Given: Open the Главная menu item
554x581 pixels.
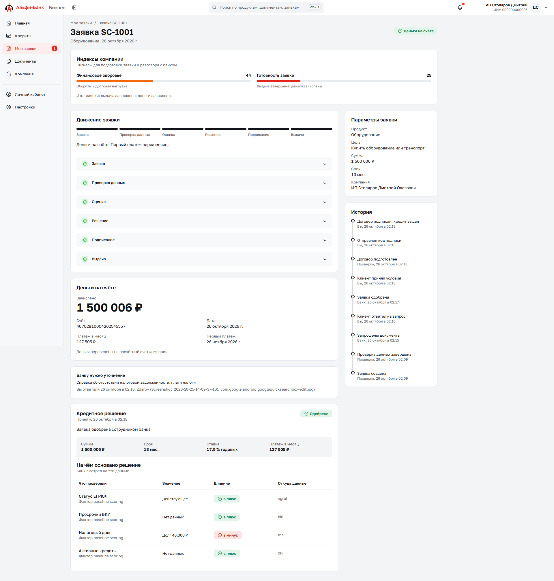Looking at the screenshot, I should click(x=32, y=23).
